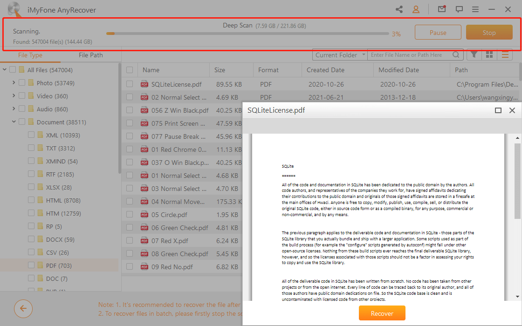The width and height of the screenshot is (522, 326).
Task: Click the deep scan progress bar
Action: pos(247,33)
